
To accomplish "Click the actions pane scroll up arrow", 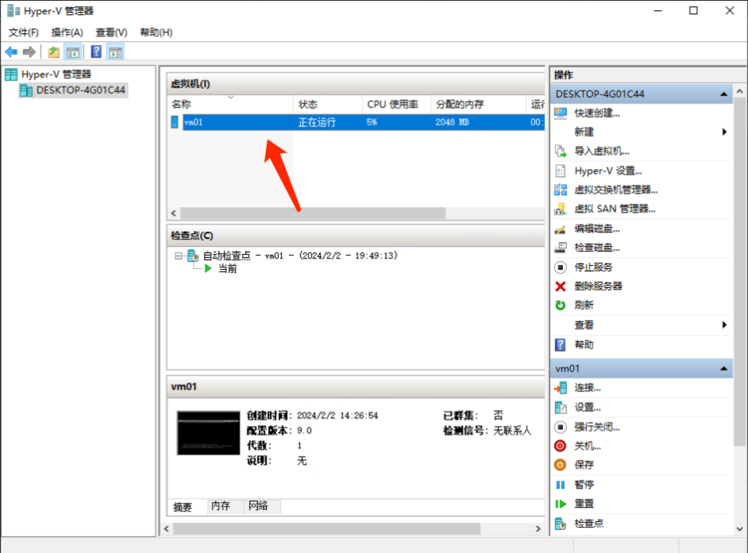I will pos(740,91).
